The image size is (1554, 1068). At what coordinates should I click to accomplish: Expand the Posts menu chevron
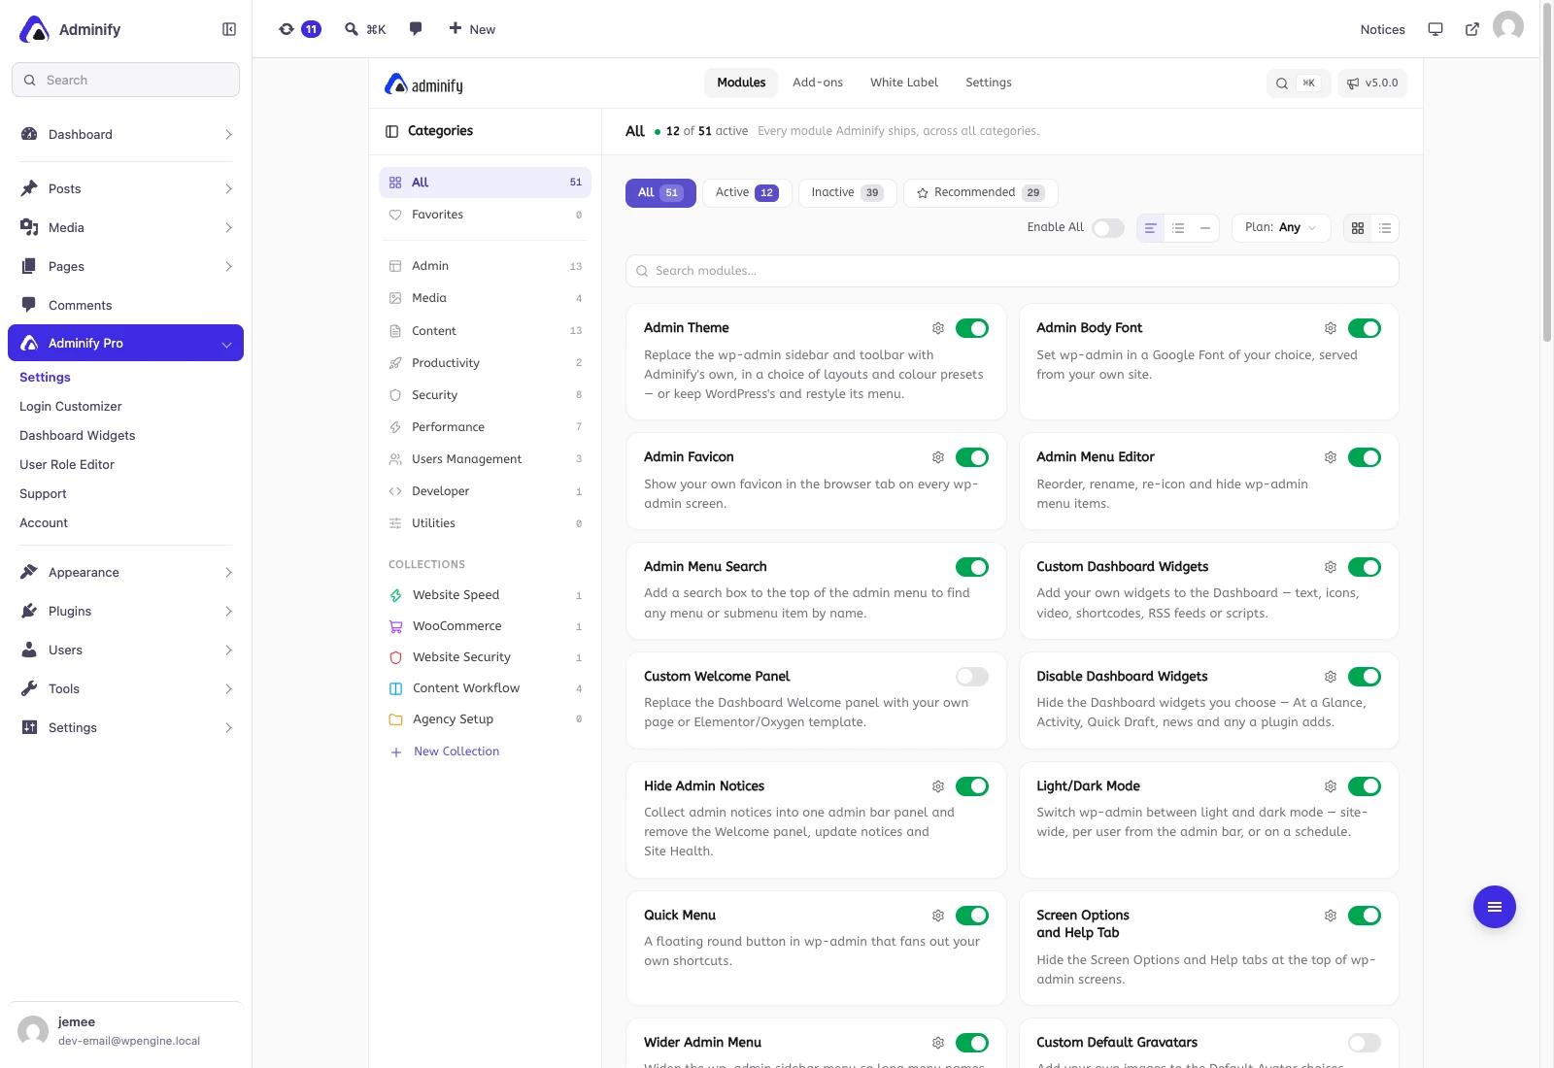(x=228, y=188)
